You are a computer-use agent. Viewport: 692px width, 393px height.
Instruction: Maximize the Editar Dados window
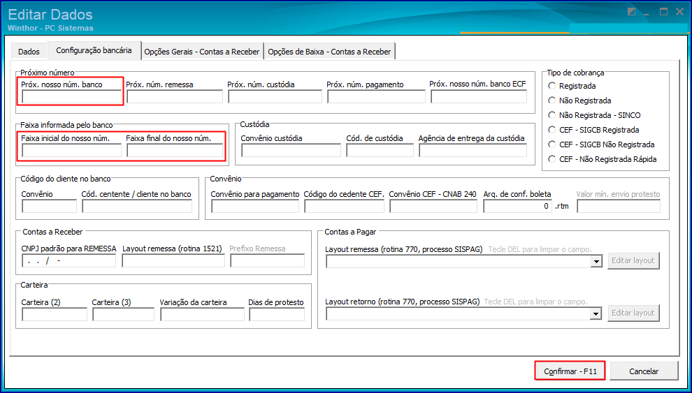coord(664,12)
